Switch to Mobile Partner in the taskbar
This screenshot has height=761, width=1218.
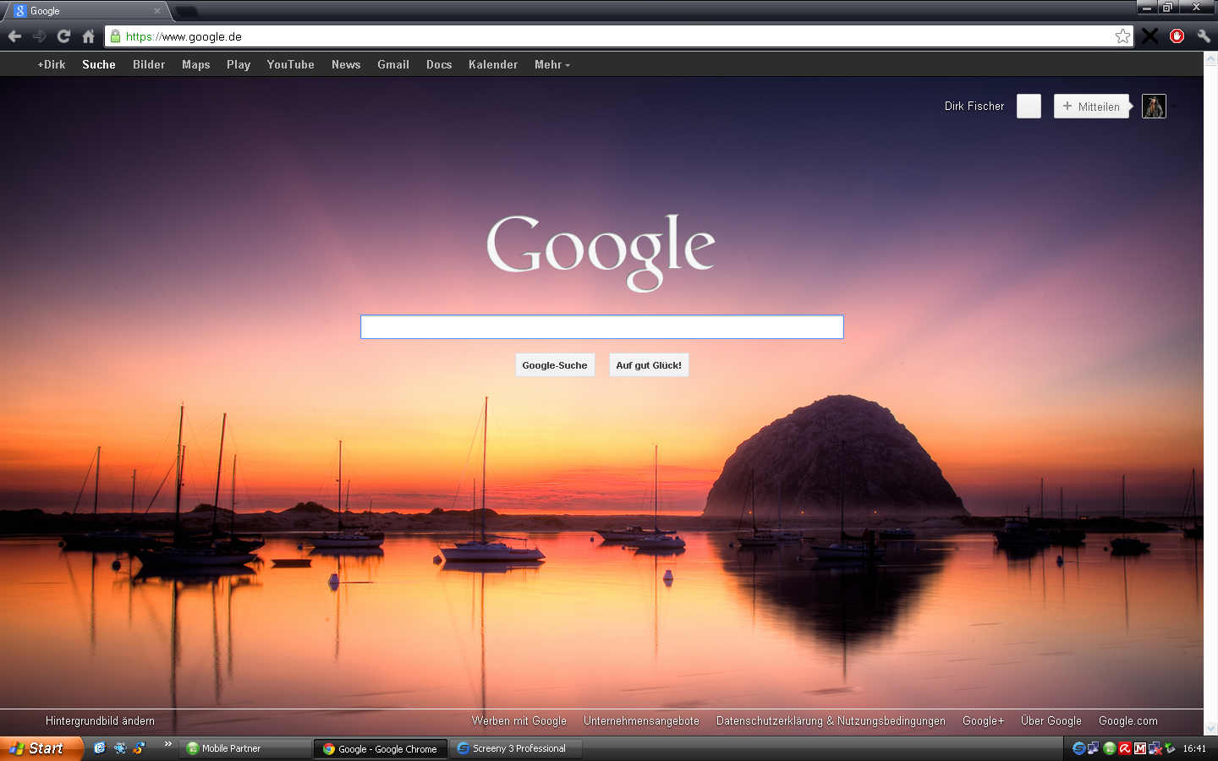coord(245,748)
